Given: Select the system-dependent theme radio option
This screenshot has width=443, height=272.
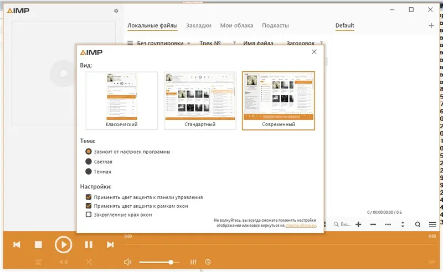Looking at the screenshot, I should click(128, 151).
